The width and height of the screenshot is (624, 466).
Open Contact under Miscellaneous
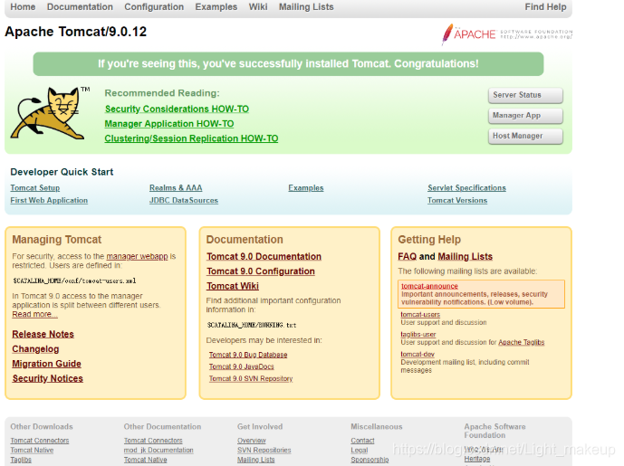pyautogui.click(x=362, y=441)
